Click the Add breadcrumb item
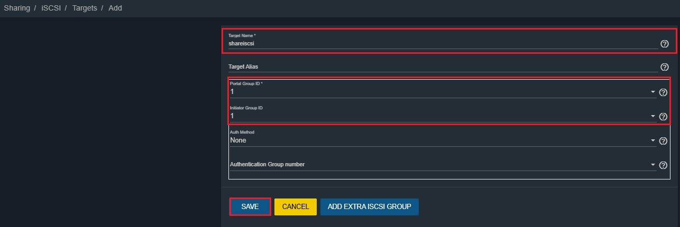The height and width of the screenshot is (227, 680). point(115,8)
